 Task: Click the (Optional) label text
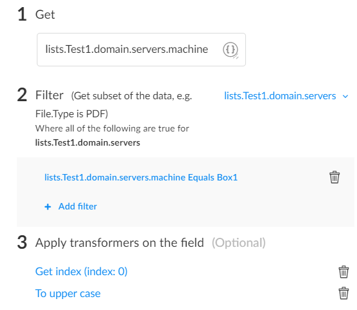click(x=239, y=243)
